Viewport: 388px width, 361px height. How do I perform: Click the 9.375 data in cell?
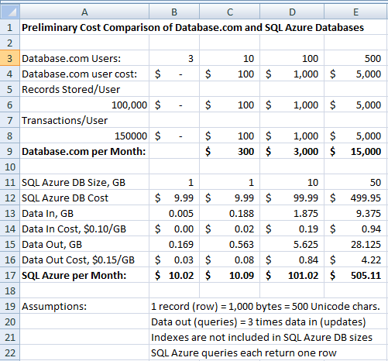click(355, 213)
